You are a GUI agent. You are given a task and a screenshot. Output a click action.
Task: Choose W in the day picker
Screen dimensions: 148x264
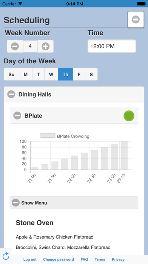tap(51, 74)
